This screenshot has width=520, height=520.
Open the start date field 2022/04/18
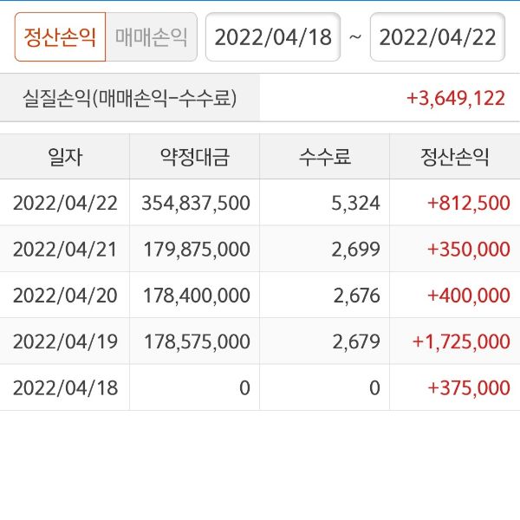tap(272, 37)
